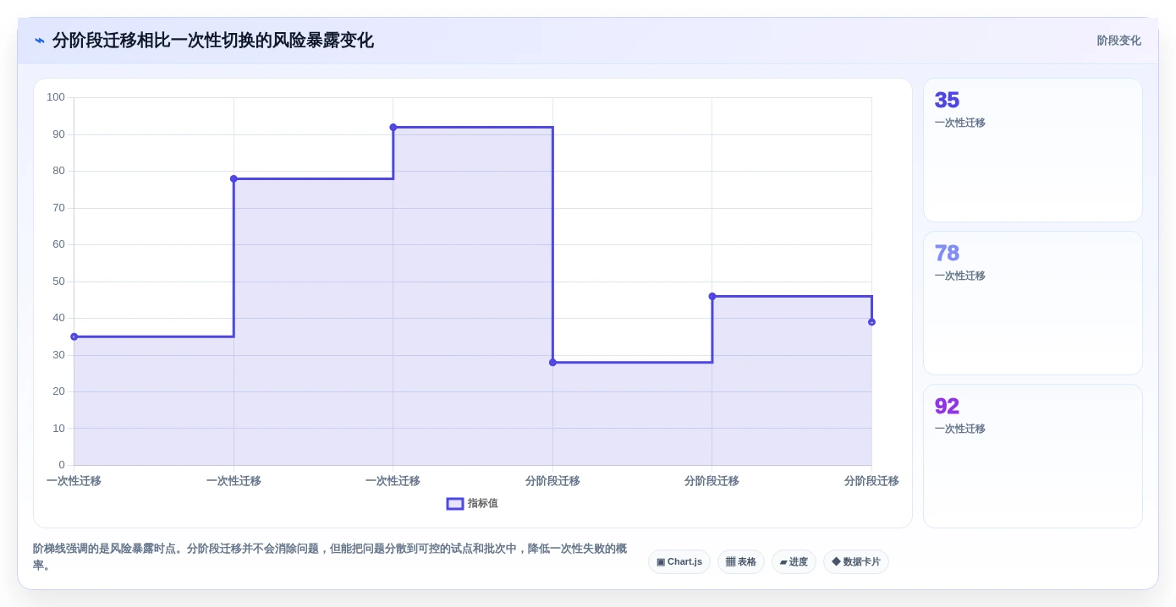Click the data point at value 46
The height and width of the screenshot is (607, 1176).
[712, 296]
